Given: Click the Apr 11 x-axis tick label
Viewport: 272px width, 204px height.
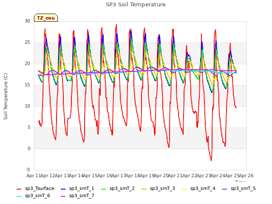Looking at the screenshot, I should pos(34,176).
